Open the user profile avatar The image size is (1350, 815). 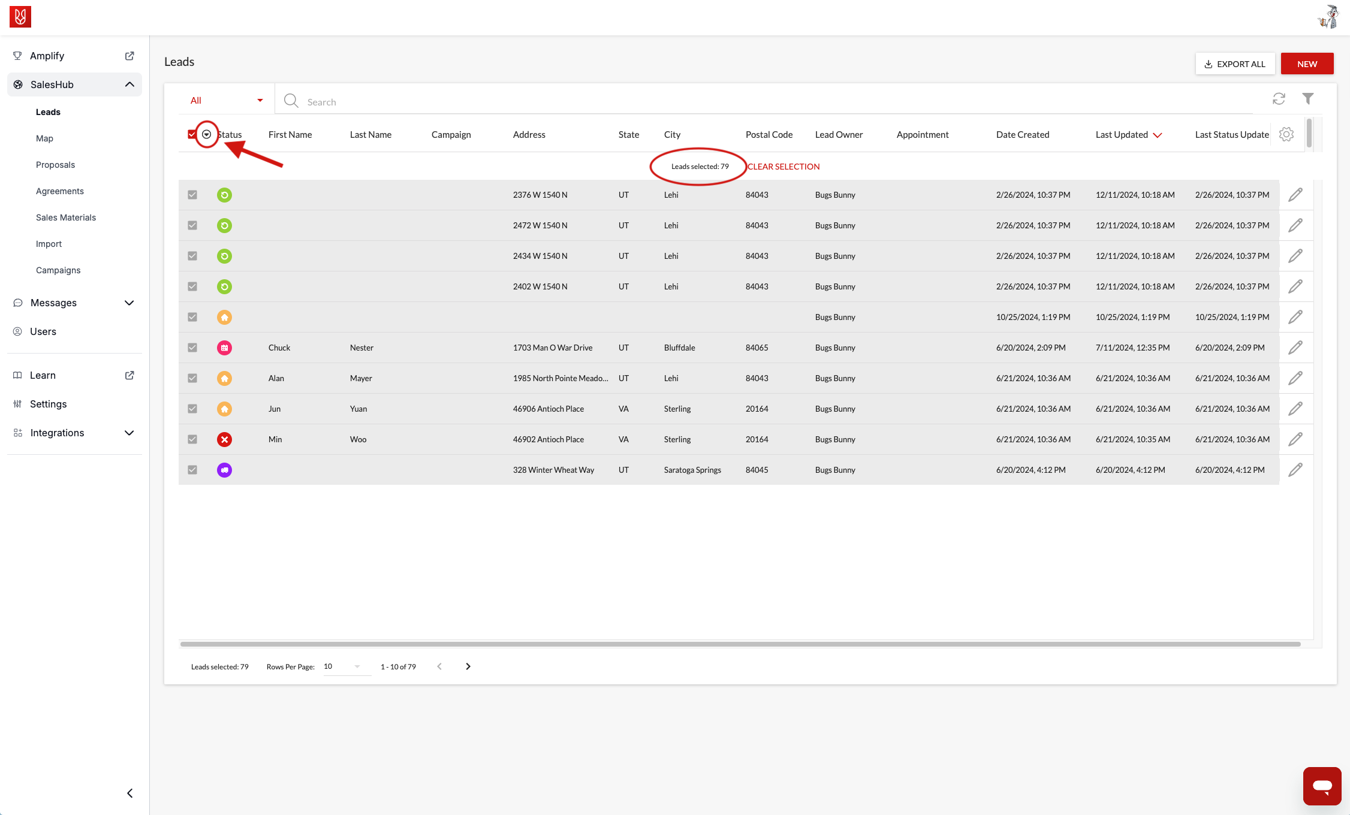coord(1328,17)
